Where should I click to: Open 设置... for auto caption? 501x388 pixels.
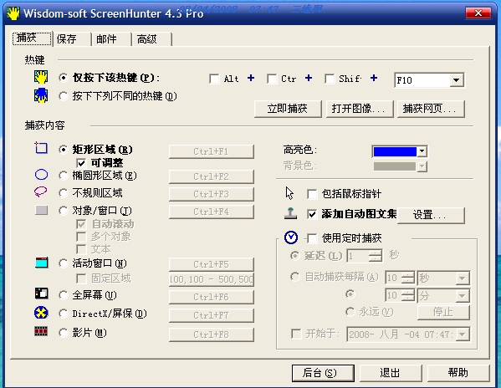[431, 215]
